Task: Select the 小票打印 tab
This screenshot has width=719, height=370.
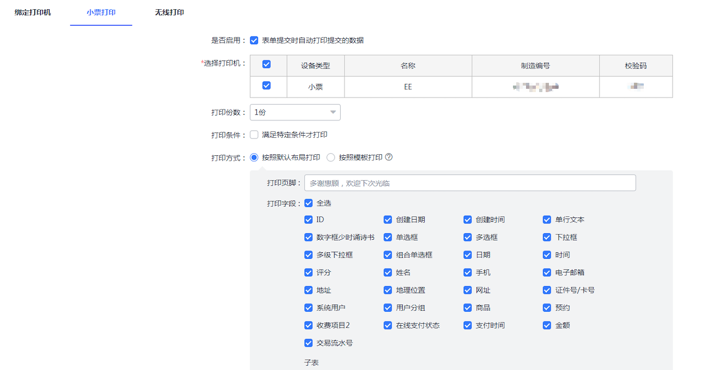Action: pyautogui.click(x=101, y=12)
